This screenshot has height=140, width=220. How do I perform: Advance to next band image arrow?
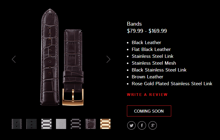point(108,59)
